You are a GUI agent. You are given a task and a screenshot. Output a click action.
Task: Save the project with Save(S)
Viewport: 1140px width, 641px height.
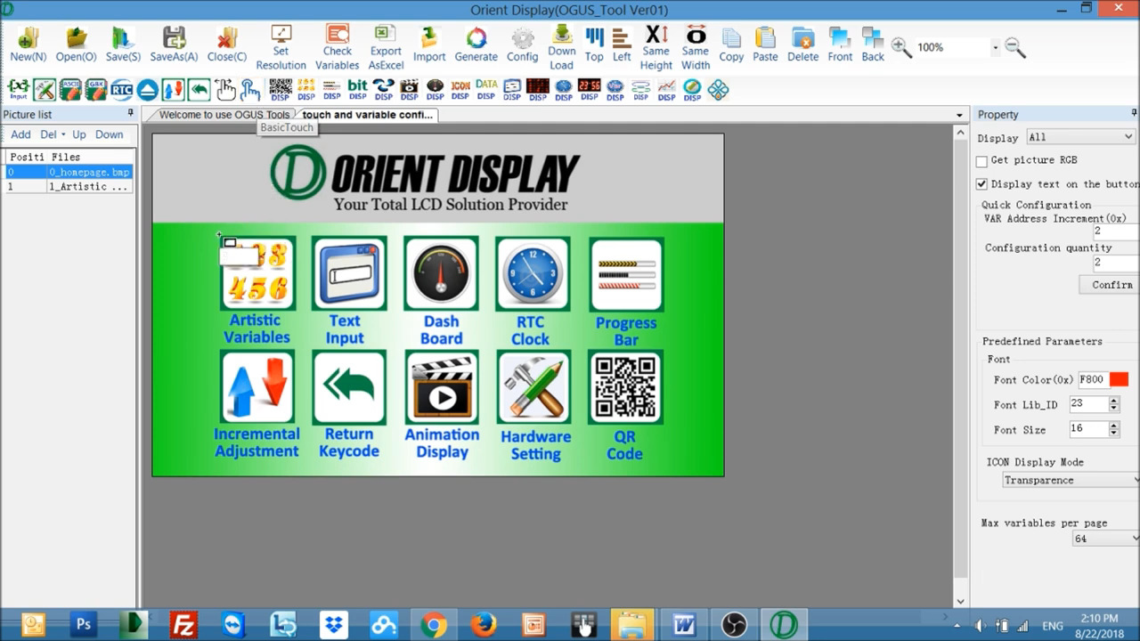[x=123, y=45]
